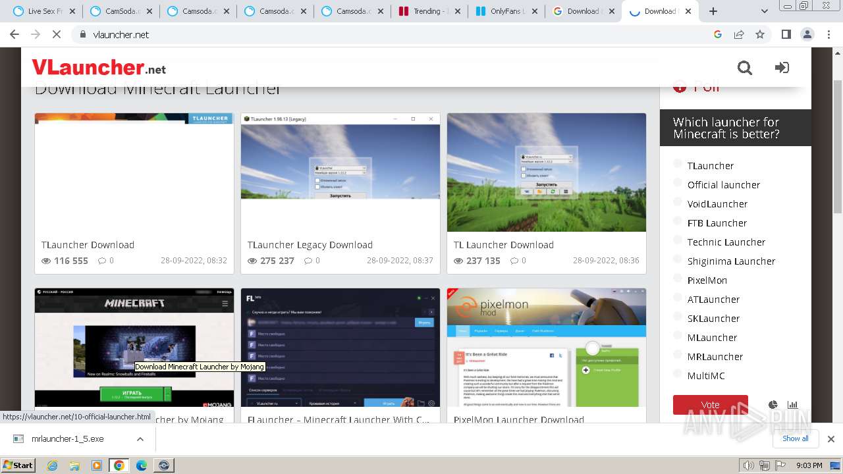Open the TLauncher Download title link
This screenshot has width=843, height=474.
tap(88, 245)
